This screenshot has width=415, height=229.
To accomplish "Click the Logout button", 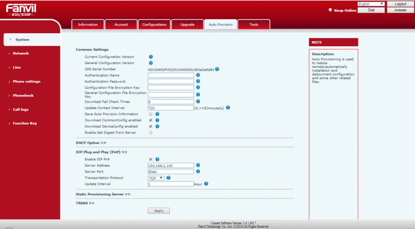I will click(400, 4).
